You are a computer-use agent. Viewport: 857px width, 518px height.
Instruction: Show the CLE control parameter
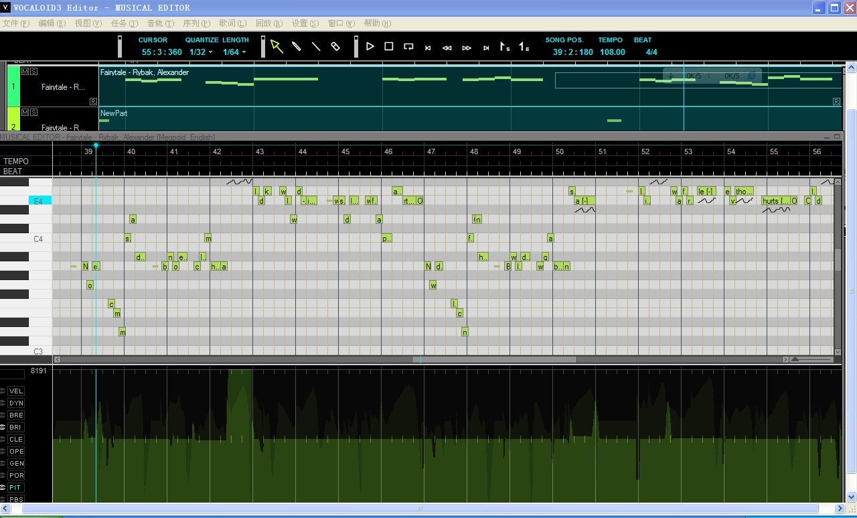coord(16,440)
